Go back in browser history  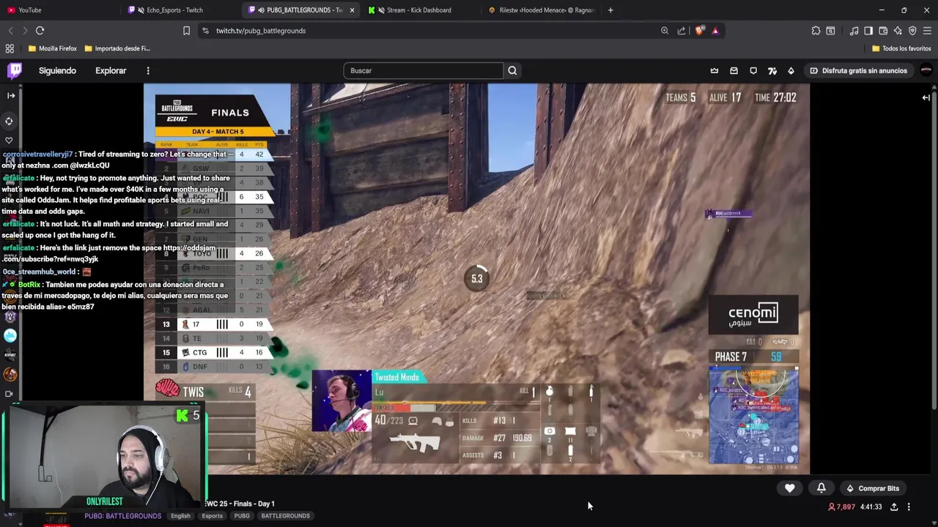click(10, 31)
